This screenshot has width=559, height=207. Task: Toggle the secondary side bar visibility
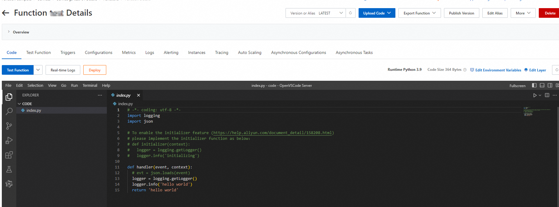550,86
